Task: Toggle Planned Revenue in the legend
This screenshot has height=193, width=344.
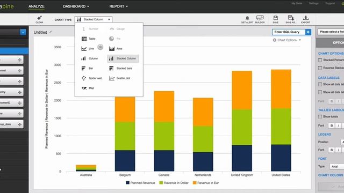Action: (140, 183)
